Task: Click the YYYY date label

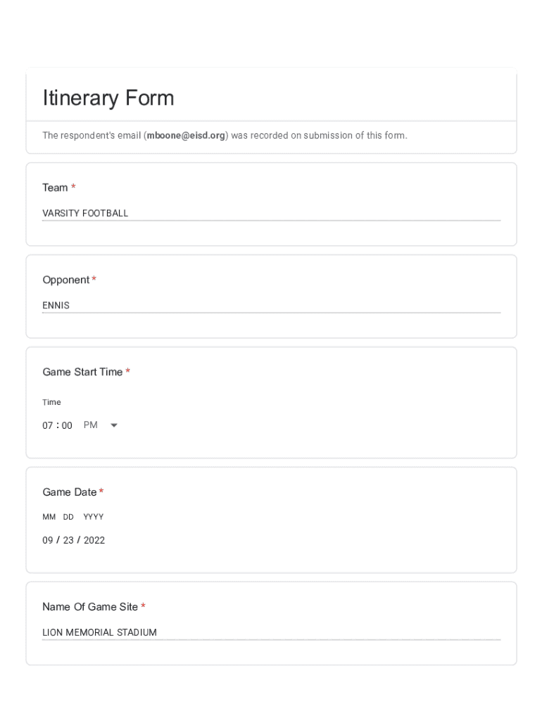Action: (x=93, y=517)
